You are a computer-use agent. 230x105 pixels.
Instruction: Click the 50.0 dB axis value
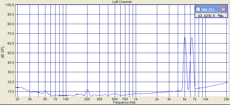[10, 53]
